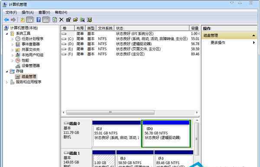
Task: Click the open folder toolbar icon
Action: coord(75,20)
